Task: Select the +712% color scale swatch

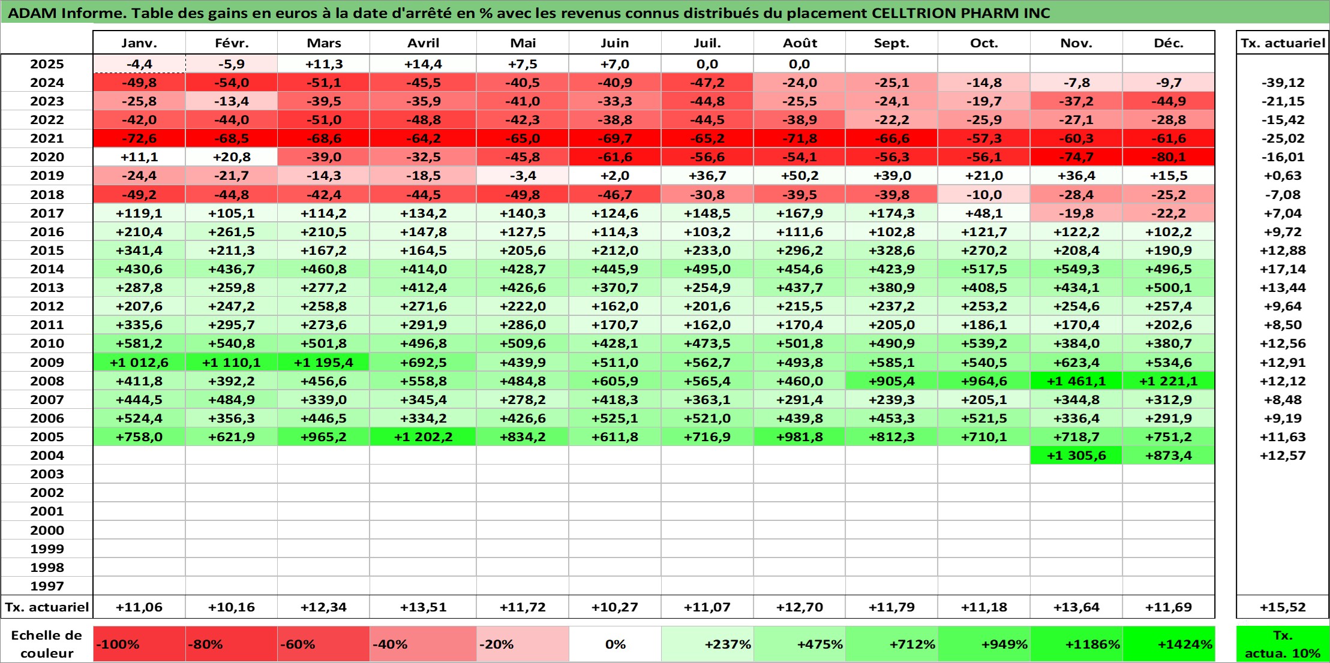Action: tap(891, 644)
